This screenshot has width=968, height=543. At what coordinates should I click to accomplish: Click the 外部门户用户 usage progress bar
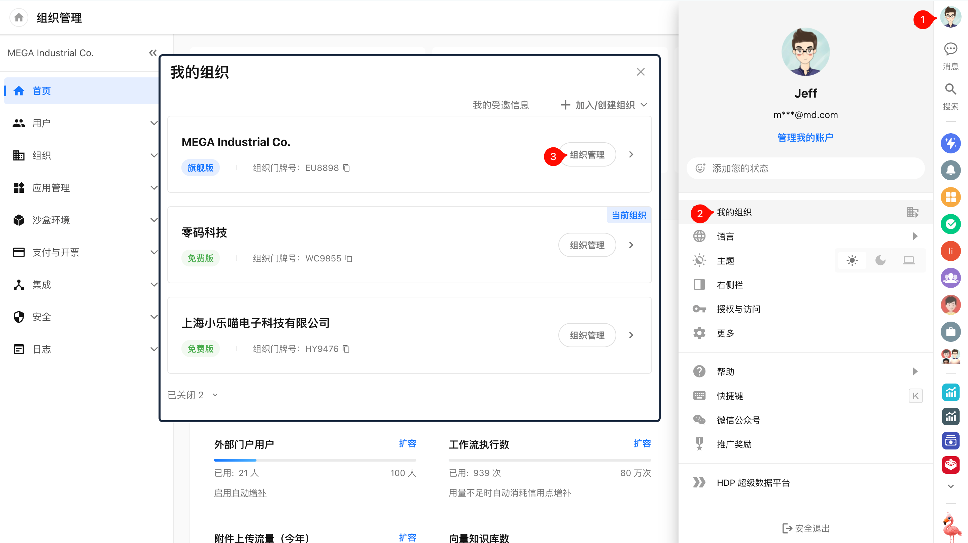tap(315, 460)
